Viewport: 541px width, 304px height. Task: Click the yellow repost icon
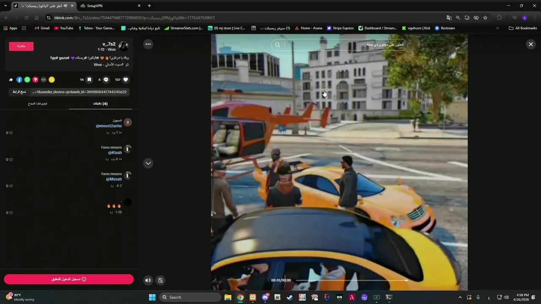pos(52,79)
